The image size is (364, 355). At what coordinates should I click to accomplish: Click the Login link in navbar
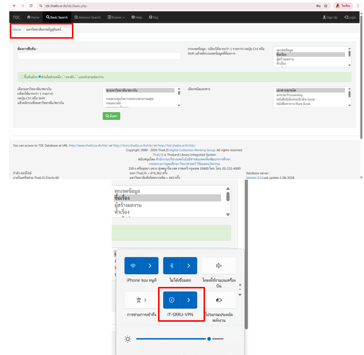(x=350, y=17)
